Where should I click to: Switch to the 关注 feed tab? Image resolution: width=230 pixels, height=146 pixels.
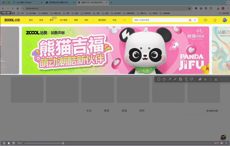89,111
